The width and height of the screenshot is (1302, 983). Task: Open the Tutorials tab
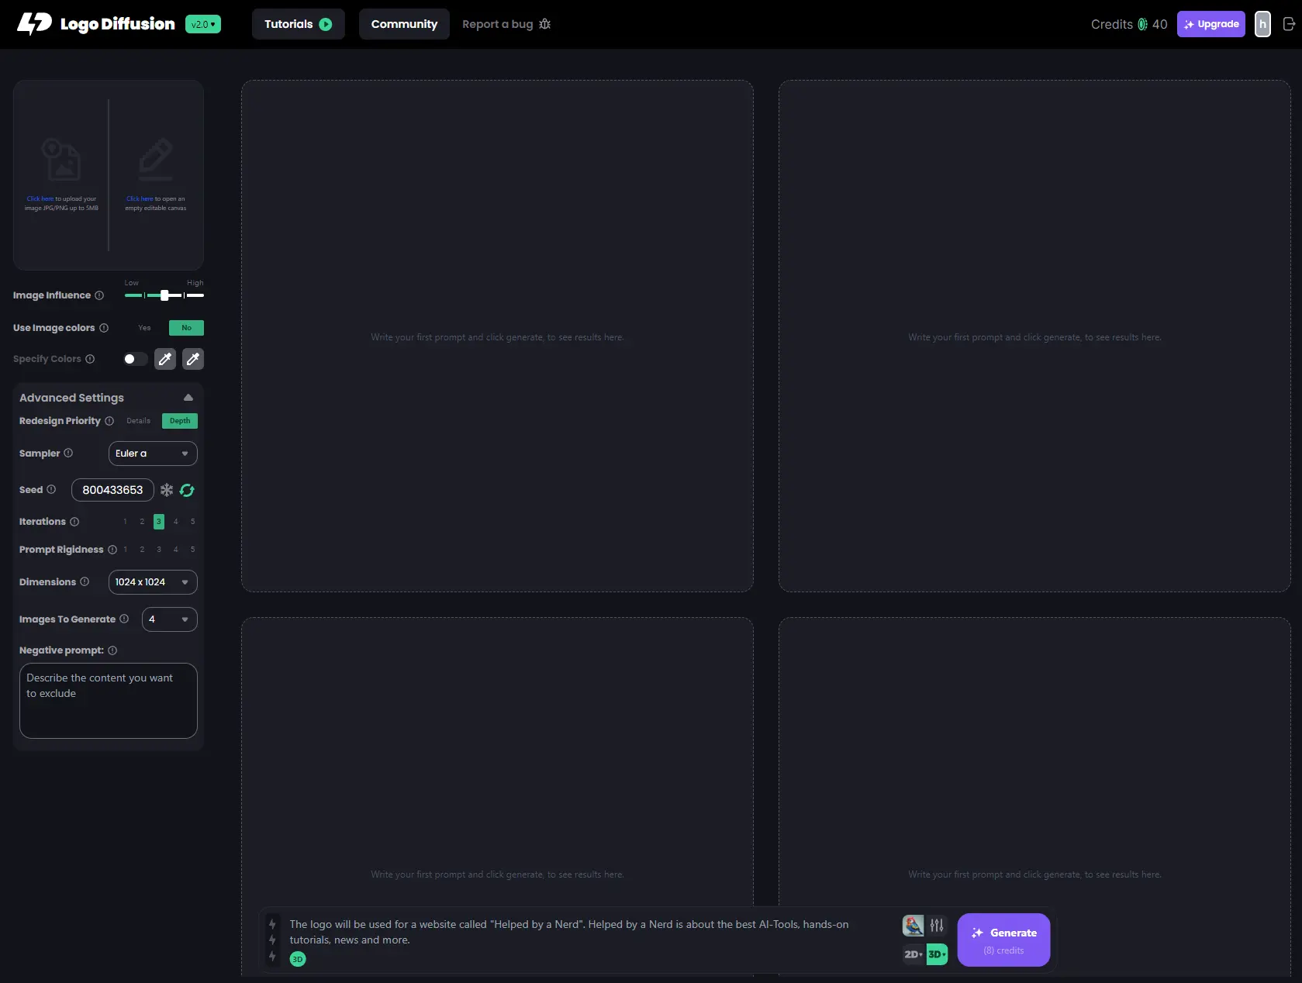(x=298, y=24)
